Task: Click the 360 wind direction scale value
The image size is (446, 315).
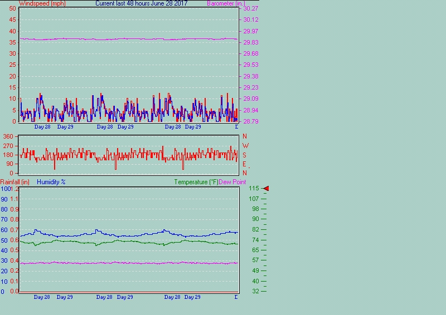Action: click(x=8, y=137)
